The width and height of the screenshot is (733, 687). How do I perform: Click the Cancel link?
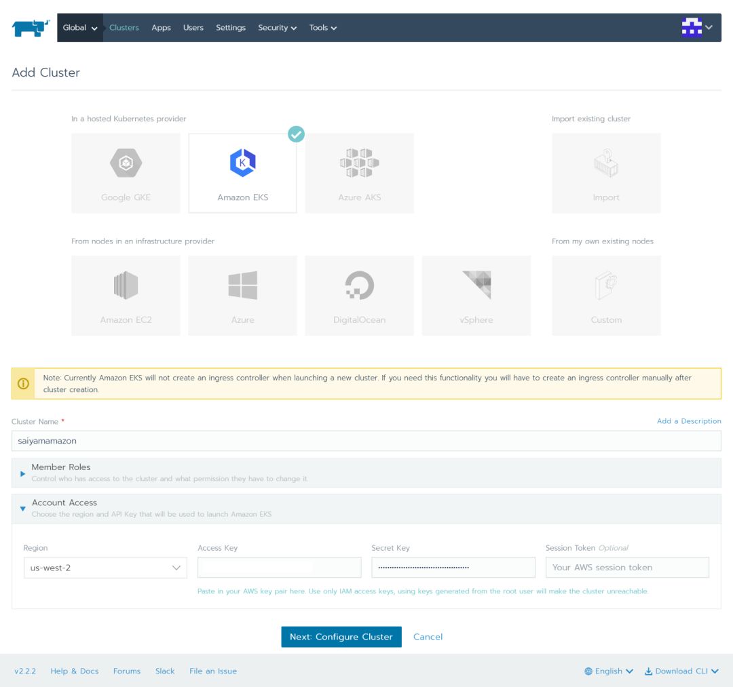tap(428, 637)
